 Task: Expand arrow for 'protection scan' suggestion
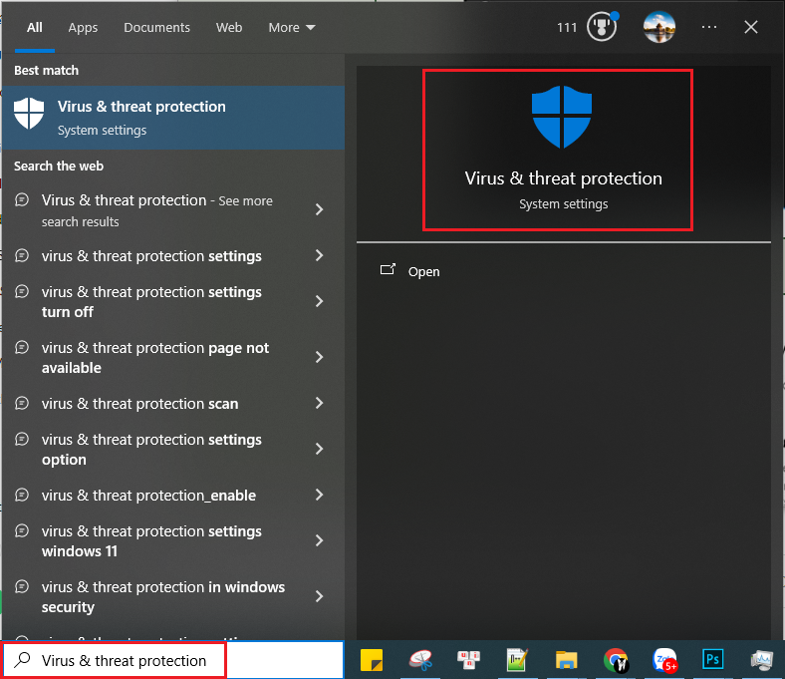319,403
